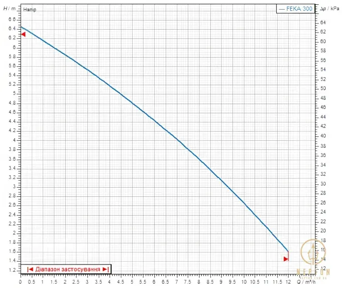Click the 40 value on kPa axis

(323, 136)
